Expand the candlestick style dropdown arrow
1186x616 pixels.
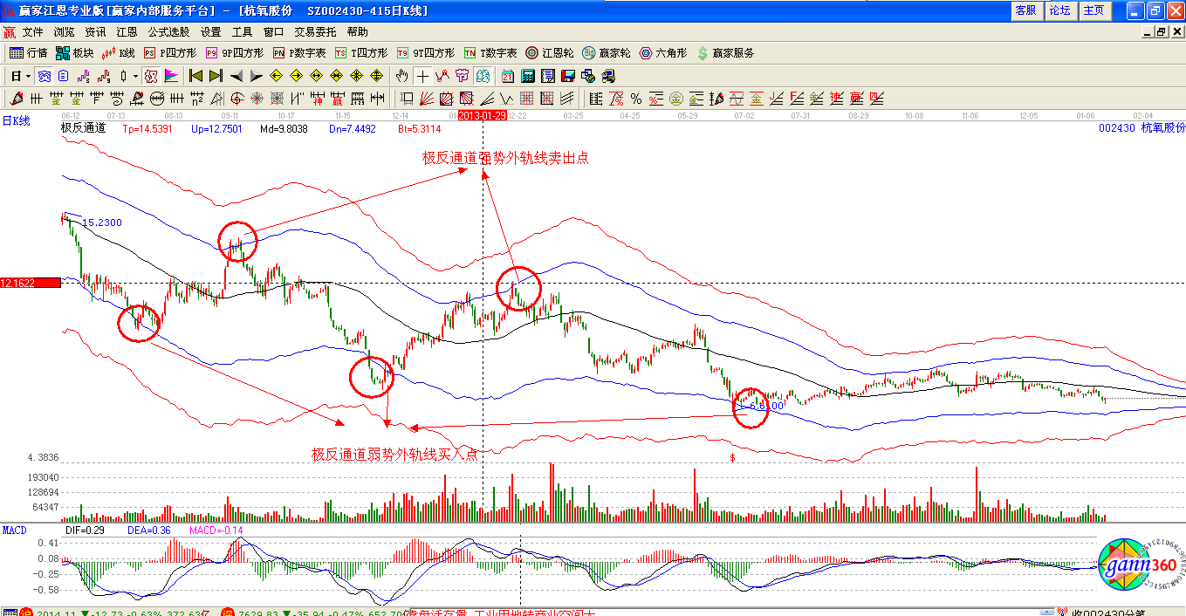point(135,76)
